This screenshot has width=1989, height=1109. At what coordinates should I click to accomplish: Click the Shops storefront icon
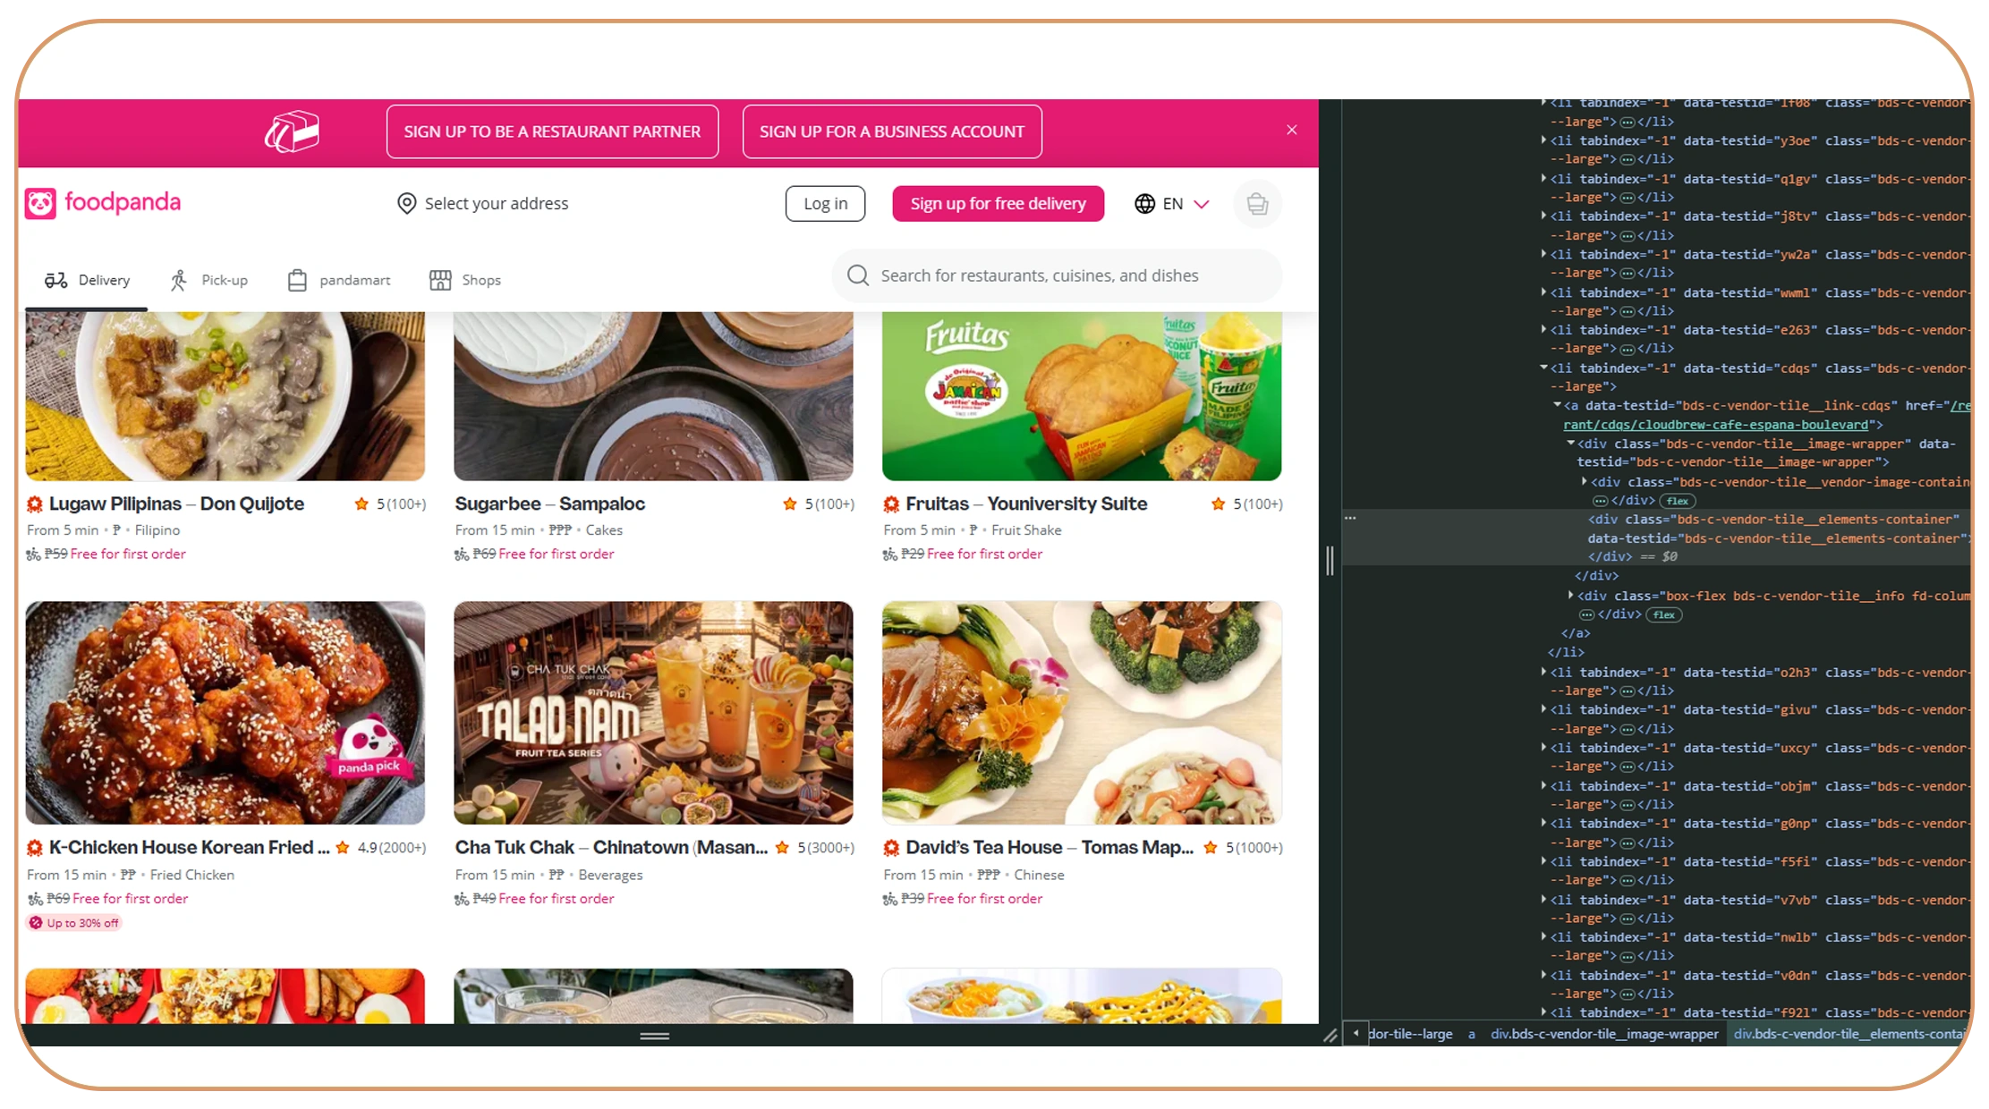click(x=440, y=281)
